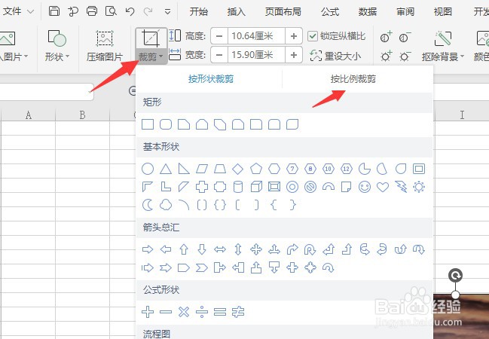Choose lightning bolt crop shape
The width and height of the screenshot is (489, 339).
pos(401,187)
